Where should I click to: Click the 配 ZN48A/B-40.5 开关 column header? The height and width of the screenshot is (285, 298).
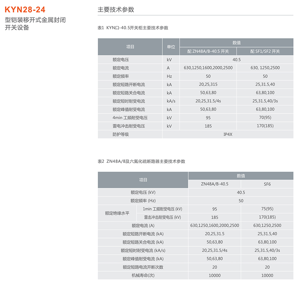(208, 51)
